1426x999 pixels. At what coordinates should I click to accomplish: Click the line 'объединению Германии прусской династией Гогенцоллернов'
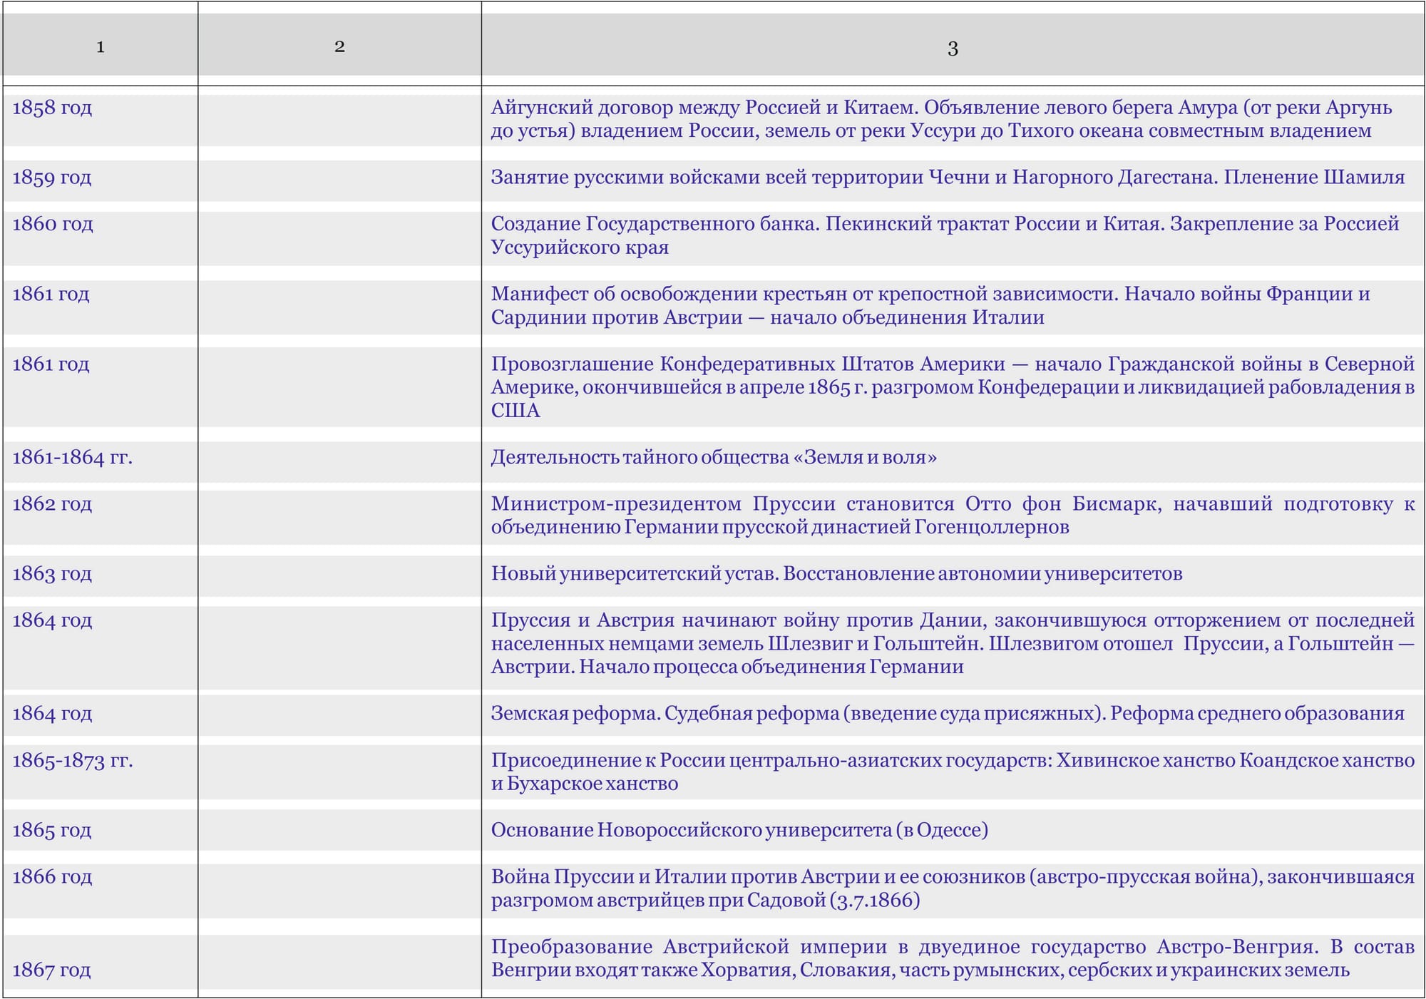pyautogui.click(x=780, y=528)
